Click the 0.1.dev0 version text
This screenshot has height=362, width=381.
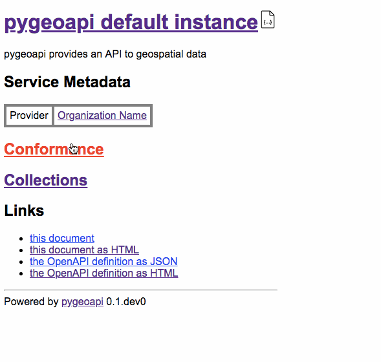(126, 302)
